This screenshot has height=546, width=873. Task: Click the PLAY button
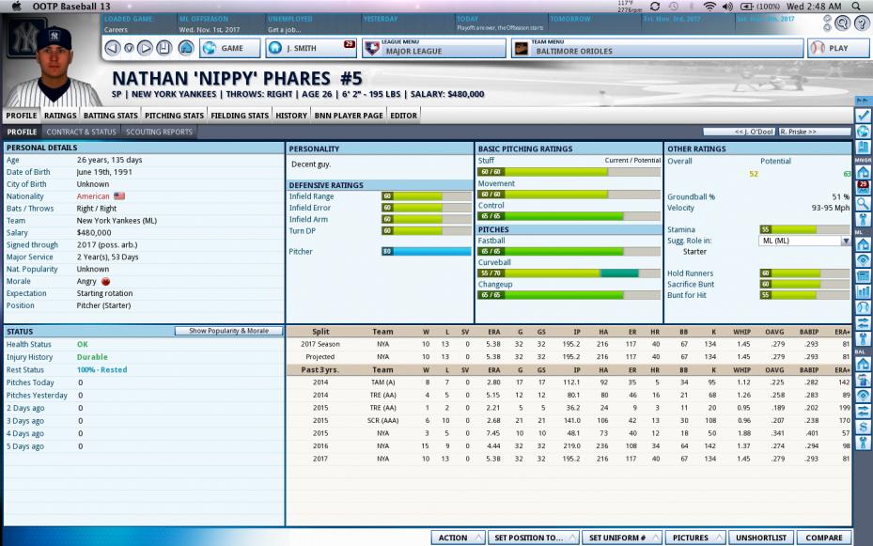coord(838,48)
